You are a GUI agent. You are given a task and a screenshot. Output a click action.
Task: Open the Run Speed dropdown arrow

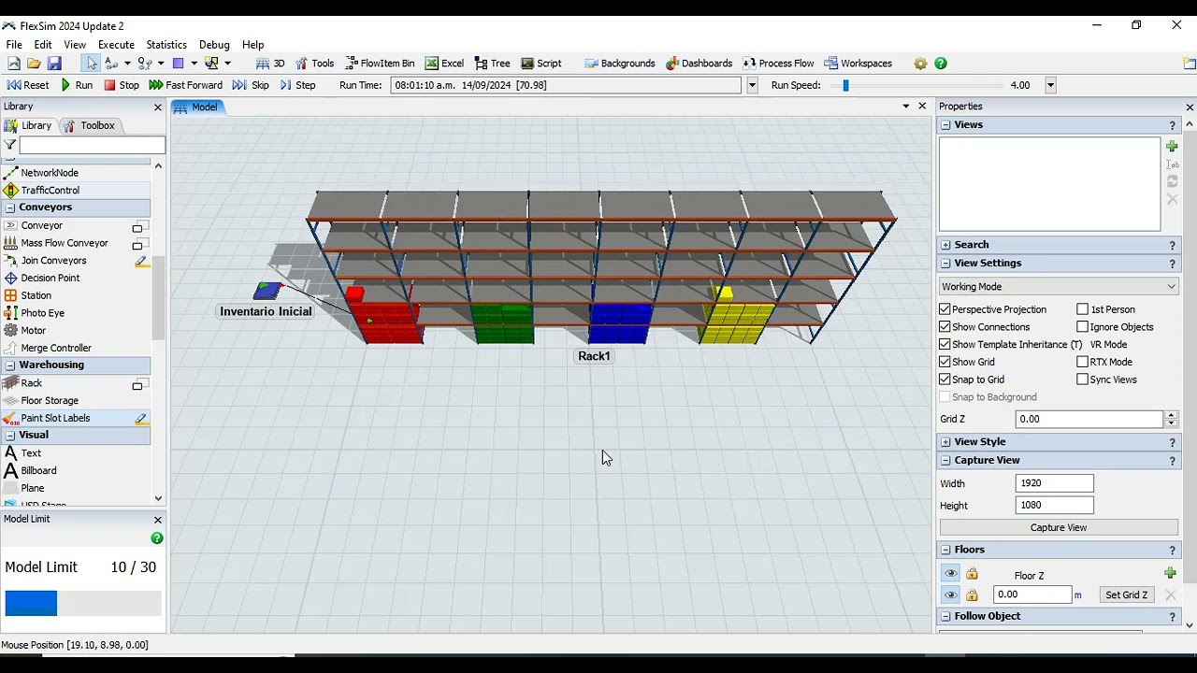click(1050, 85)
